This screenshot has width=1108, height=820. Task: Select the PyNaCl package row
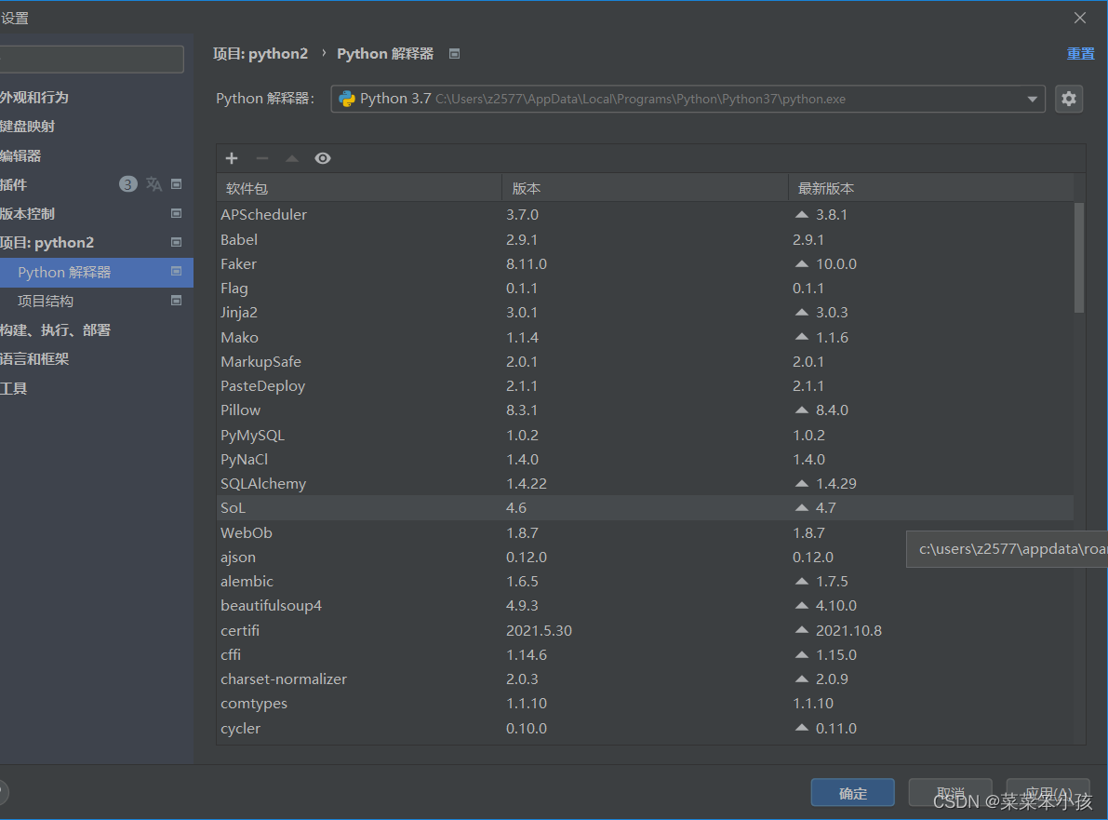(645, 460)
